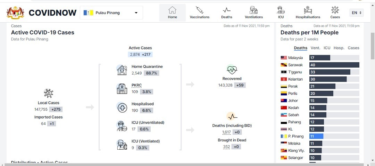Image resolution: width=375 pixels, height=166 pixels.
Task: Click the Active Cases 2,874 +217 badge
Action: (x=140, y=55)
